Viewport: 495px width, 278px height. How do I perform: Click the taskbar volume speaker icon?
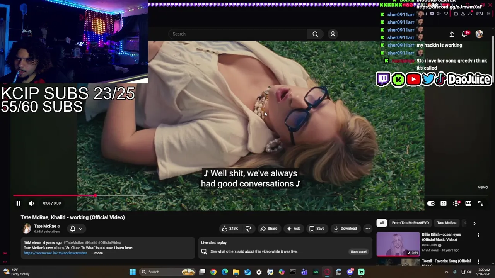(469, 272)
